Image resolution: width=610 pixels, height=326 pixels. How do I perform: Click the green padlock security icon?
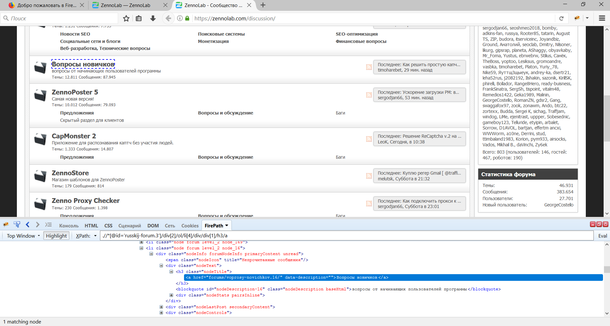pyautogui.click(x=188, y=18)
